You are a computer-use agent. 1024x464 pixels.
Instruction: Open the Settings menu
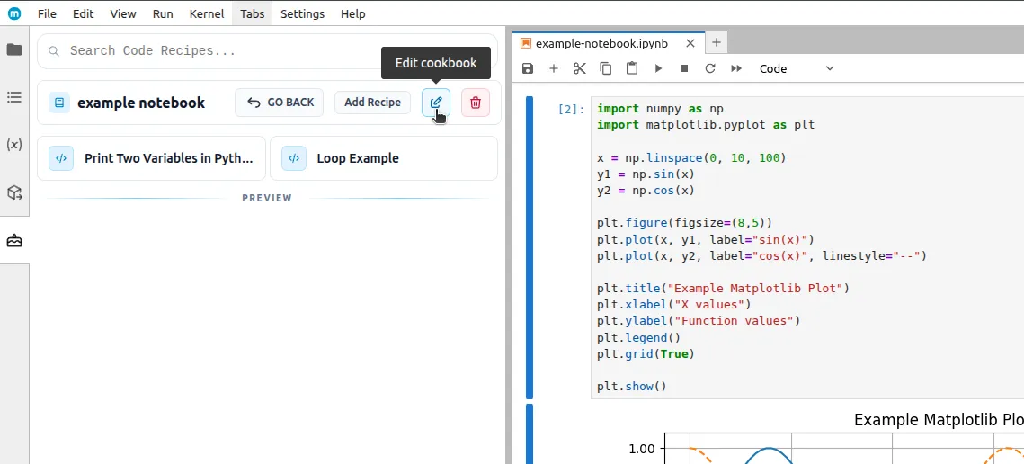pyautogui.click(x=302, y=13)
